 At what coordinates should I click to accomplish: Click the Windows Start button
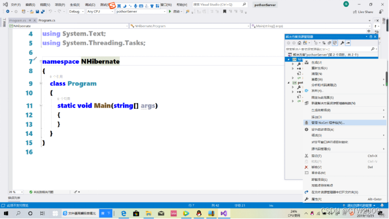[x=6, y=213]
